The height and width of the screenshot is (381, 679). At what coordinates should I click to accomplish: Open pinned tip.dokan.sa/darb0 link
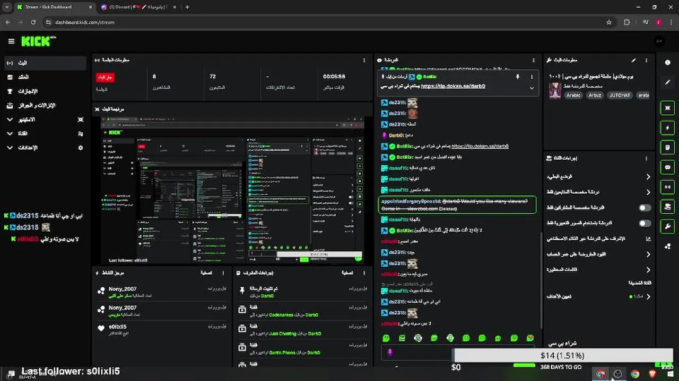[453, 86]
